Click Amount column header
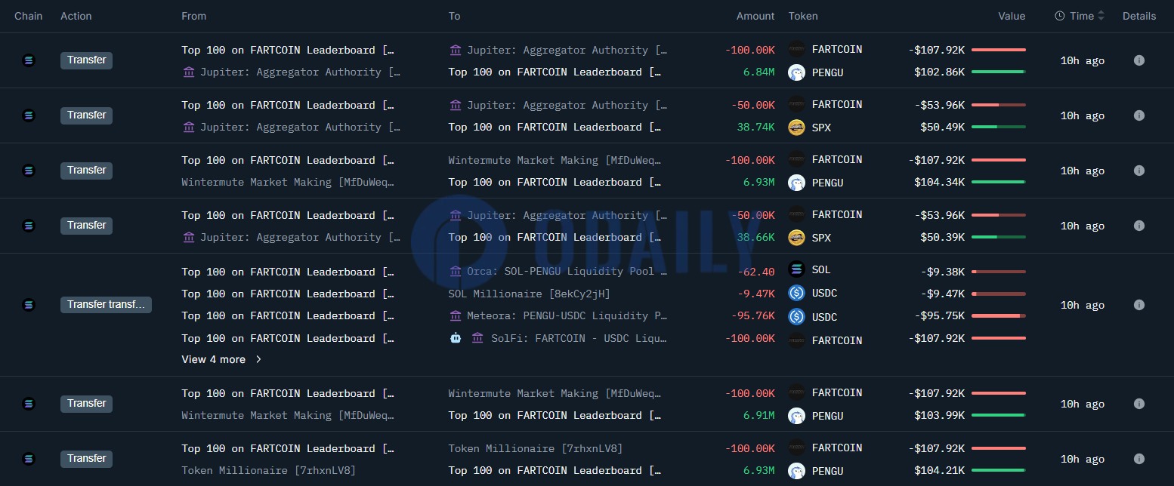Viewport: 1174px width, 486px height. (756, 16)
